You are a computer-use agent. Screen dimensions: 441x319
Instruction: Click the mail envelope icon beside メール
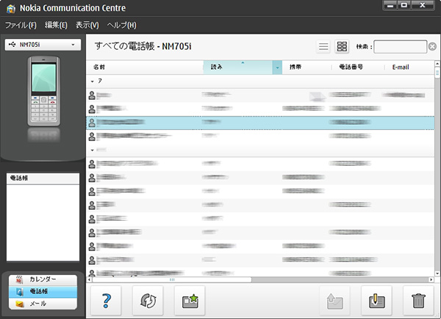19,304
